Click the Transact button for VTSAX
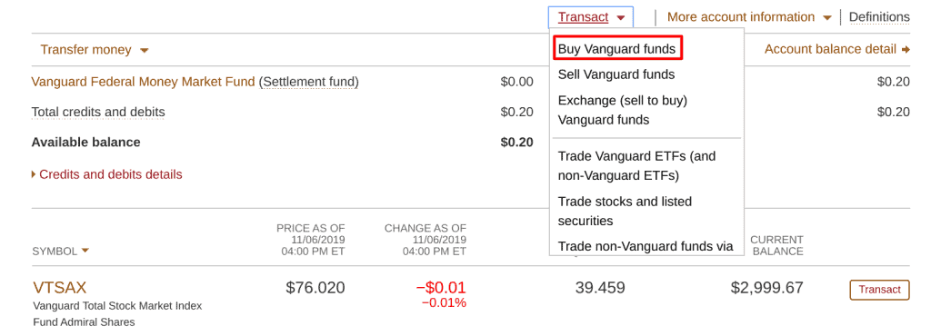Viewport: 931px width, 336px height. [880, 290]
